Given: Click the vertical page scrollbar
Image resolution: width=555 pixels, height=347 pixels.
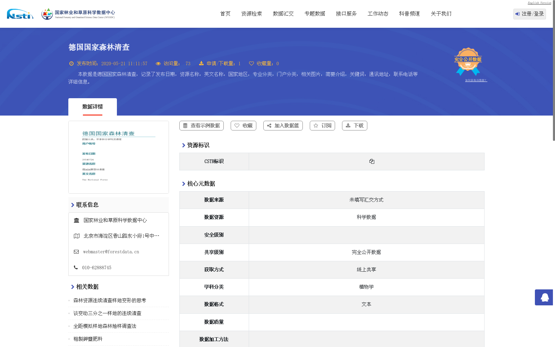Looking at the screenshot, I should click(554, 70).
